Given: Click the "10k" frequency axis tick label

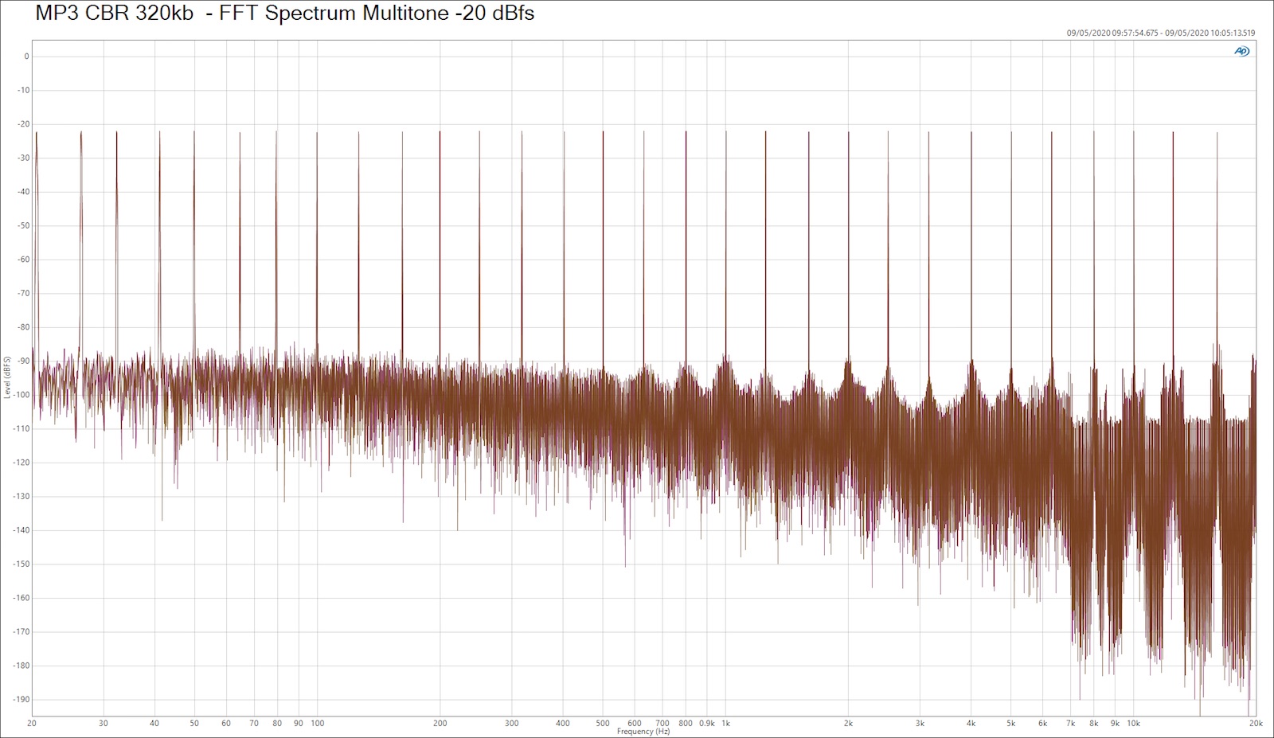Looking at the screenshot, I should [x=1134, y=724].
